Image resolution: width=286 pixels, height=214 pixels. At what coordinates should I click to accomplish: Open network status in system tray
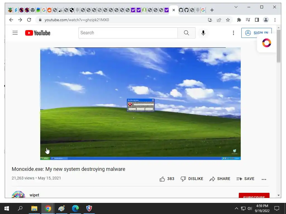click(x=243, y=208)
